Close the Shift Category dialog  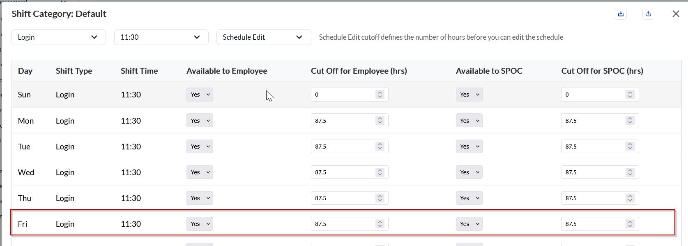(x=676, y=14)
